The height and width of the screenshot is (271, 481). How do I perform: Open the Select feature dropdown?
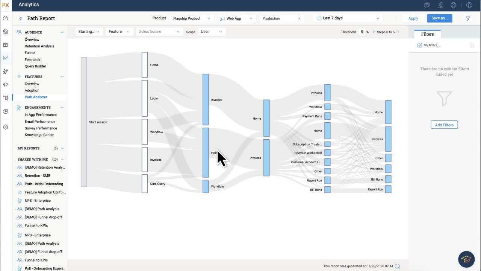[x=159, y=32]
